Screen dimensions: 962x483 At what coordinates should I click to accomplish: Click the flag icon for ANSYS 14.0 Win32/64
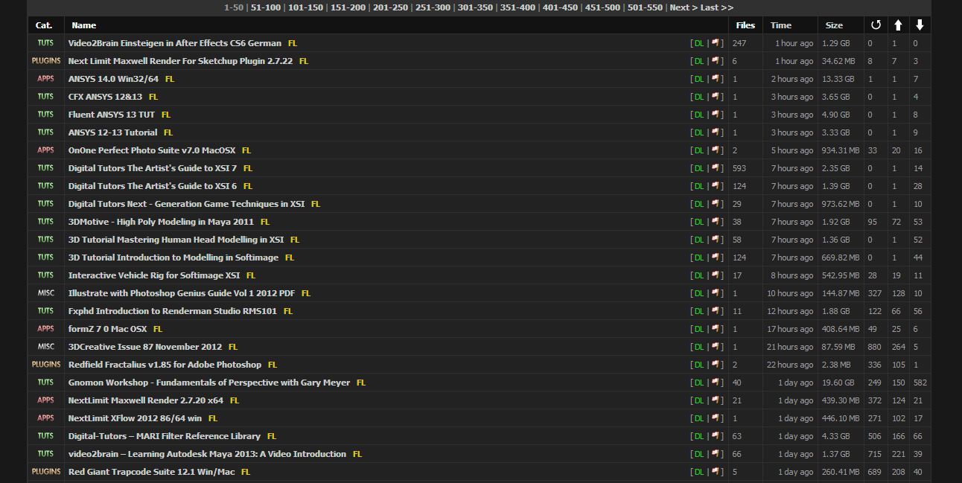coord(716,79)
